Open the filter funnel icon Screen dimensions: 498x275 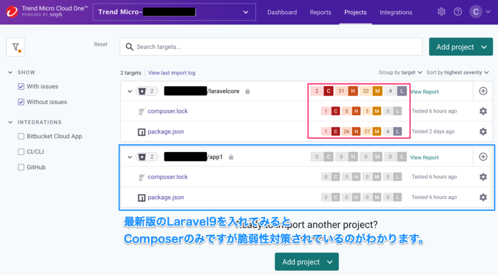coord(16,47)
